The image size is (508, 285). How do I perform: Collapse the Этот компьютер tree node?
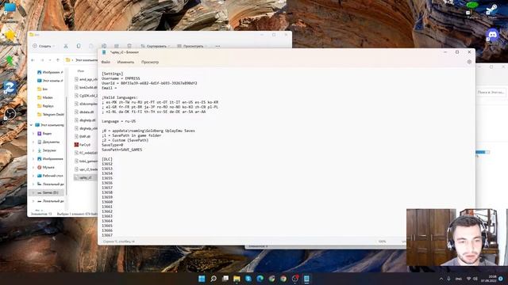tap(32, 125)
